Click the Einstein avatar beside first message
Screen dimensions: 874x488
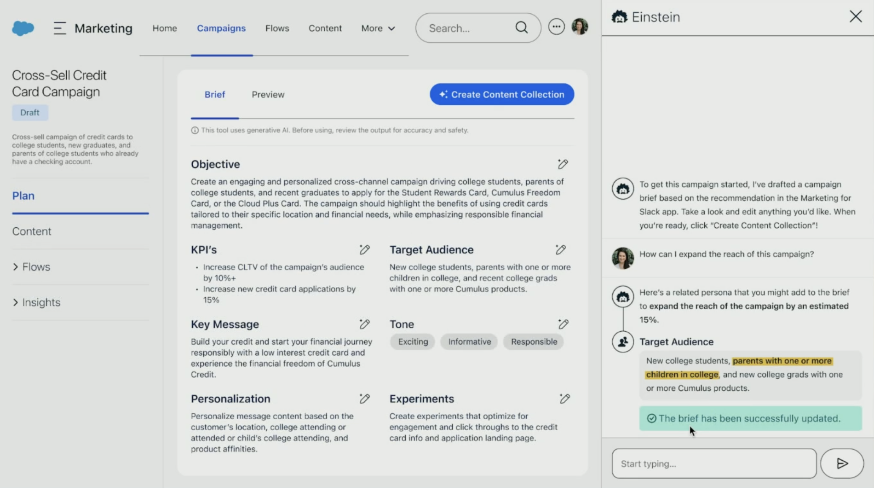pos(623,189)
